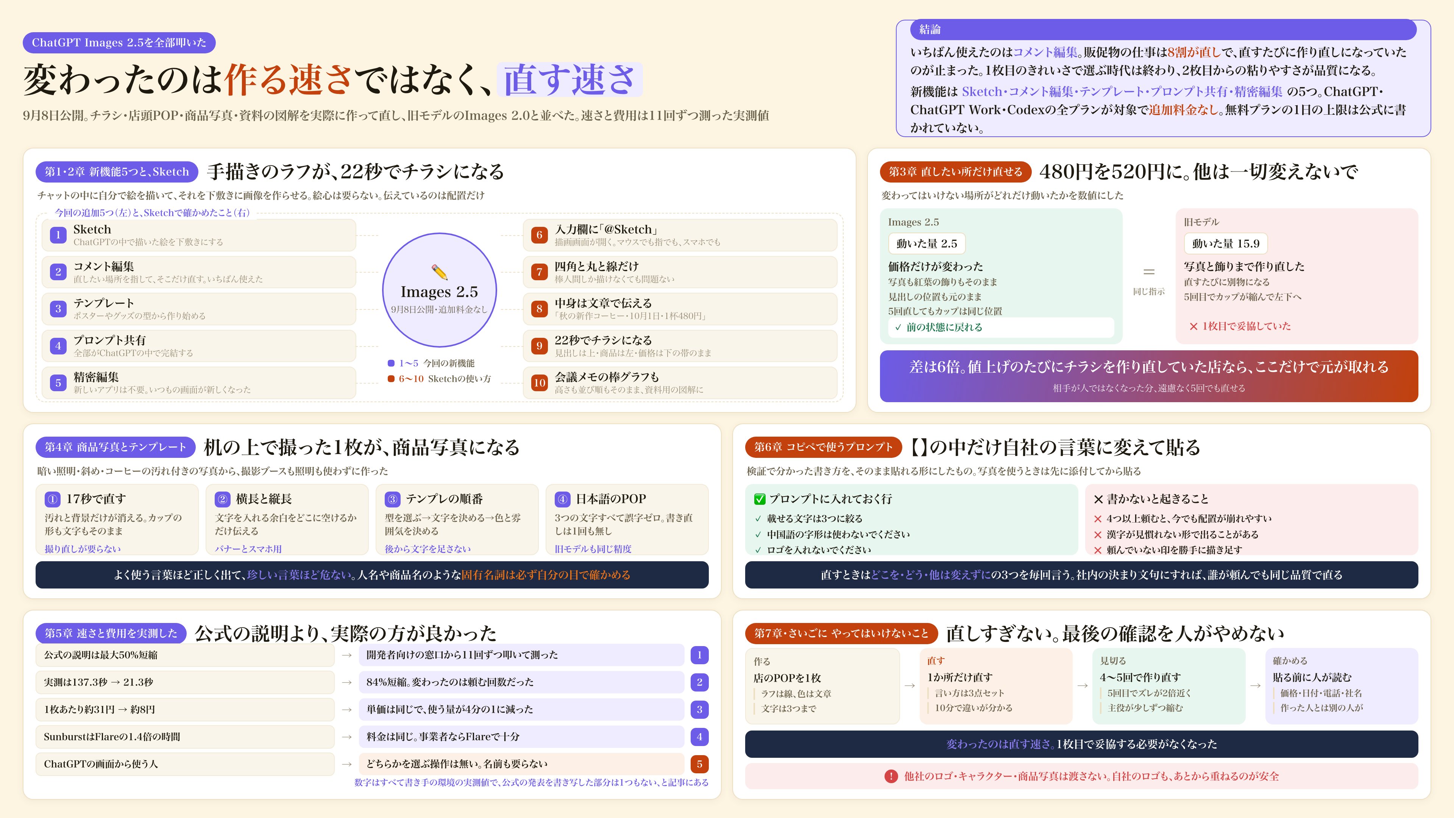
Task: Click the pencil emoji above Images 2.5
Action: [439, 272]
